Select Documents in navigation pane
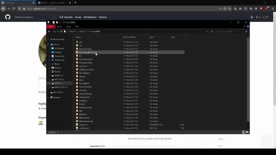276x155 pixels. tap(60, 56)
